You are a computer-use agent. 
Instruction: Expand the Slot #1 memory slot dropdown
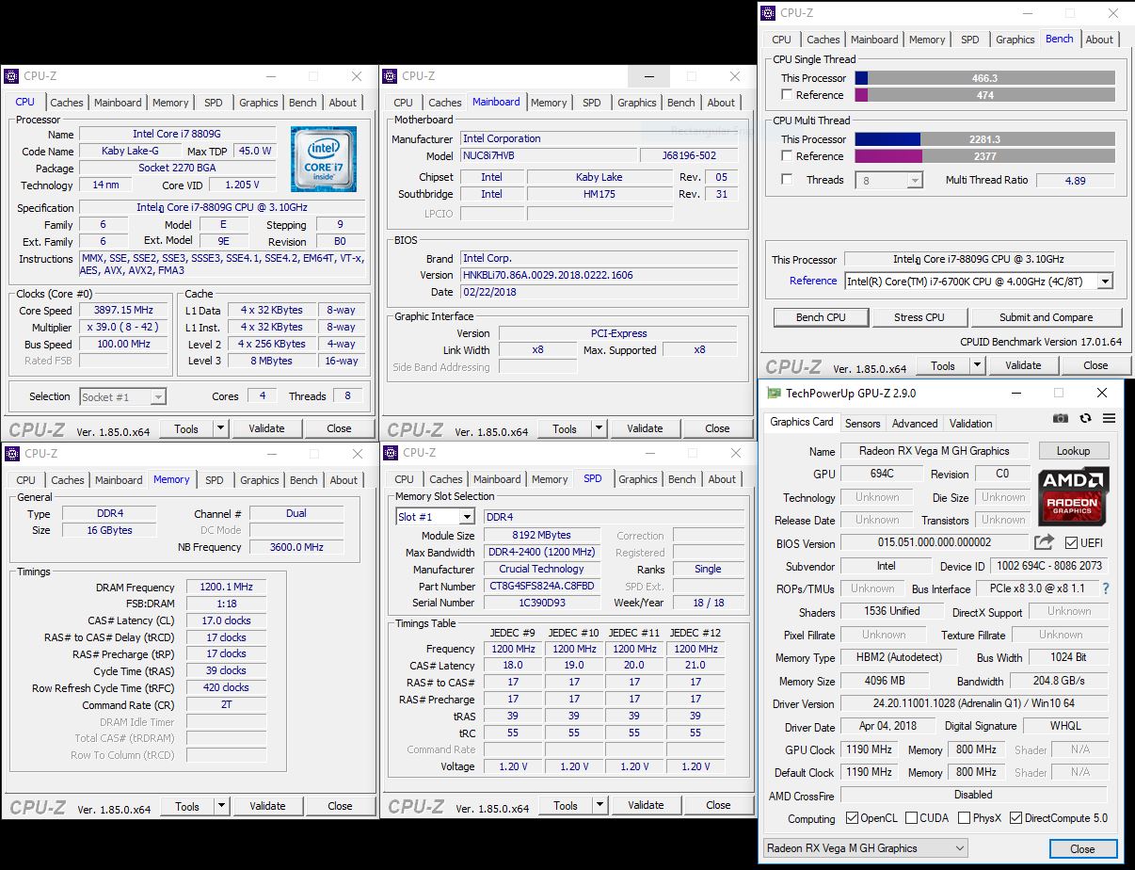pyautogui.click(x=466, y=517)
